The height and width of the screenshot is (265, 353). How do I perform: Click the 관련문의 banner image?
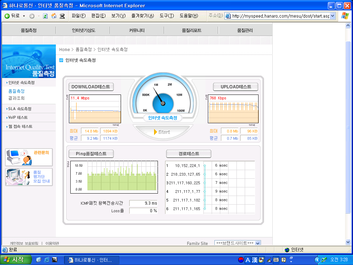29,157
